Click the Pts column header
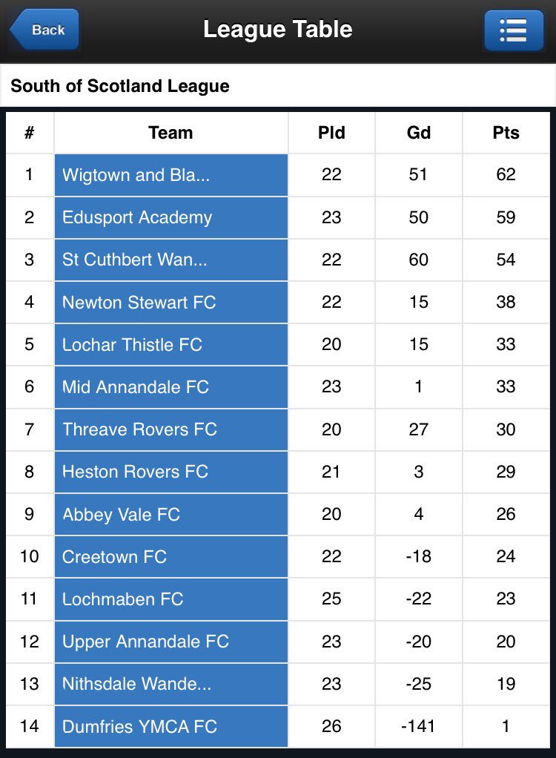 click(506, 133)
